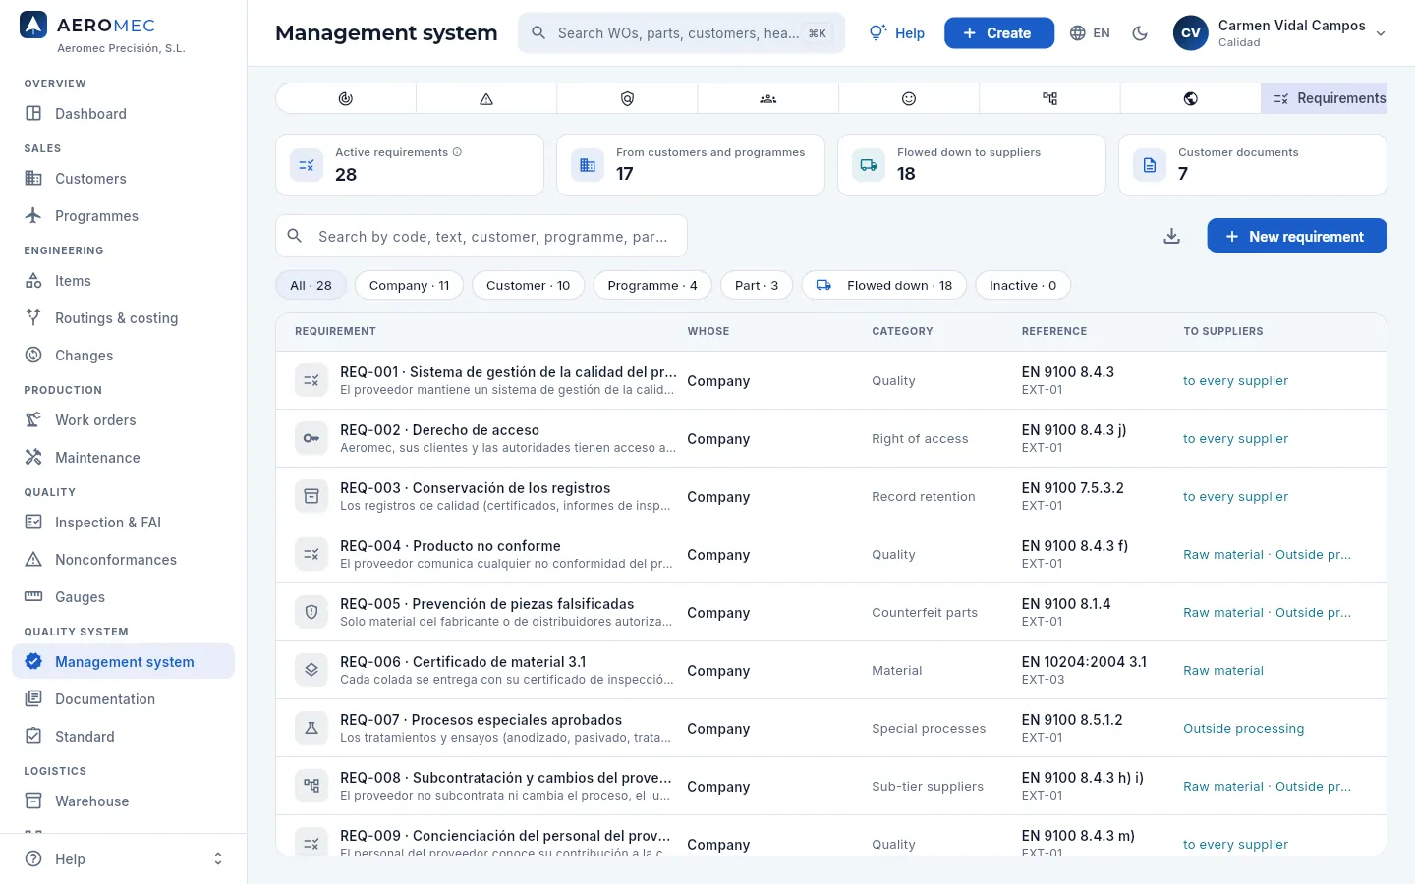Click the REQ-001 row icon
Image resolution: width=1415 pixels, height=884 pixels.
click(x=311, y=381)
